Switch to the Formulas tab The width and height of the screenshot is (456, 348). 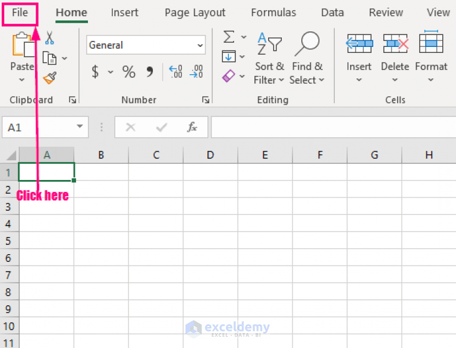point(273,13)
